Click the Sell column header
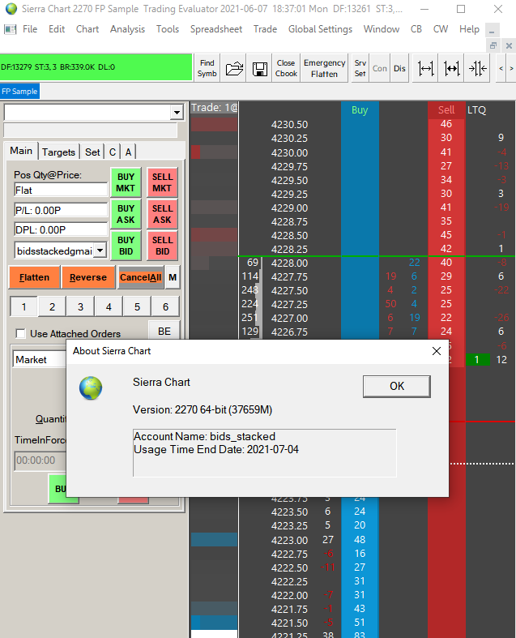 (x=446, y=110)
